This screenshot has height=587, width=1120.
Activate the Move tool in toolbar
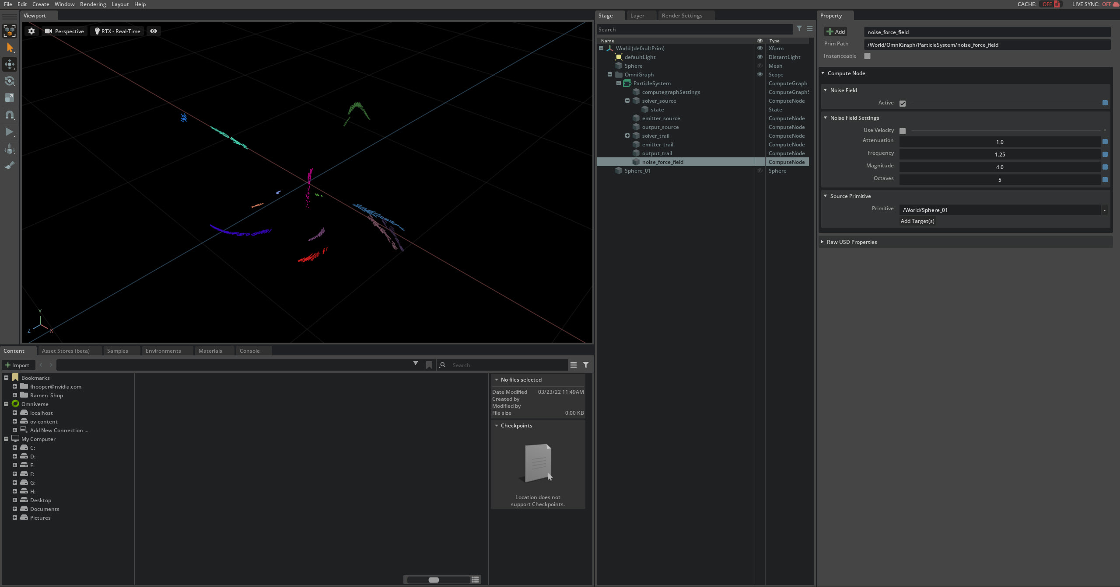(10, 64)
